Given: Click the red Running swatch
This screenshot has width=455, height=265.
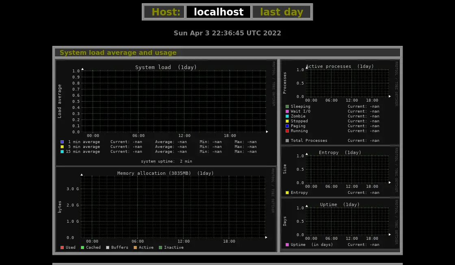Looking at the screenshot, I should (x=287, y=131).
